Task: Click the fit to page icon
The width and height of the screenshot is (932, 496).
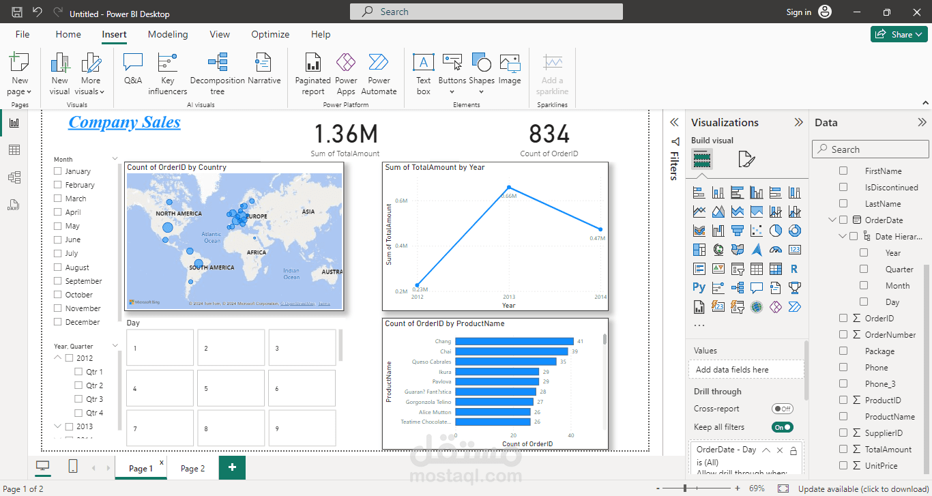Action: pyautogui.click(x=783, y=488)
